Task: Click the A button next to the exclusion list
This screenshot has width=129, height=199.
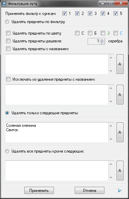Action: pos(120,95)
